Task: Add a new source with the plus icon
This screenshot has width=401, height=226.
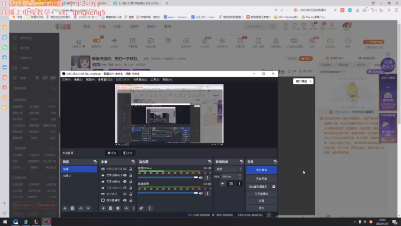Action: point(103,208)
